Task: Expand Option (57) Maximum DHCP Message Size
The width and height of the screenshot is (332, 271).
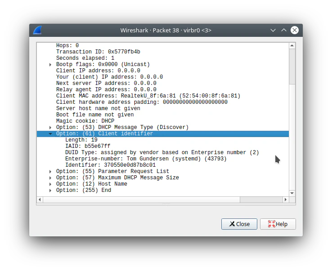Action: 50,178
